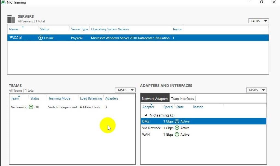Switch to the Team Interfaces tab

[x=182, y=99]
